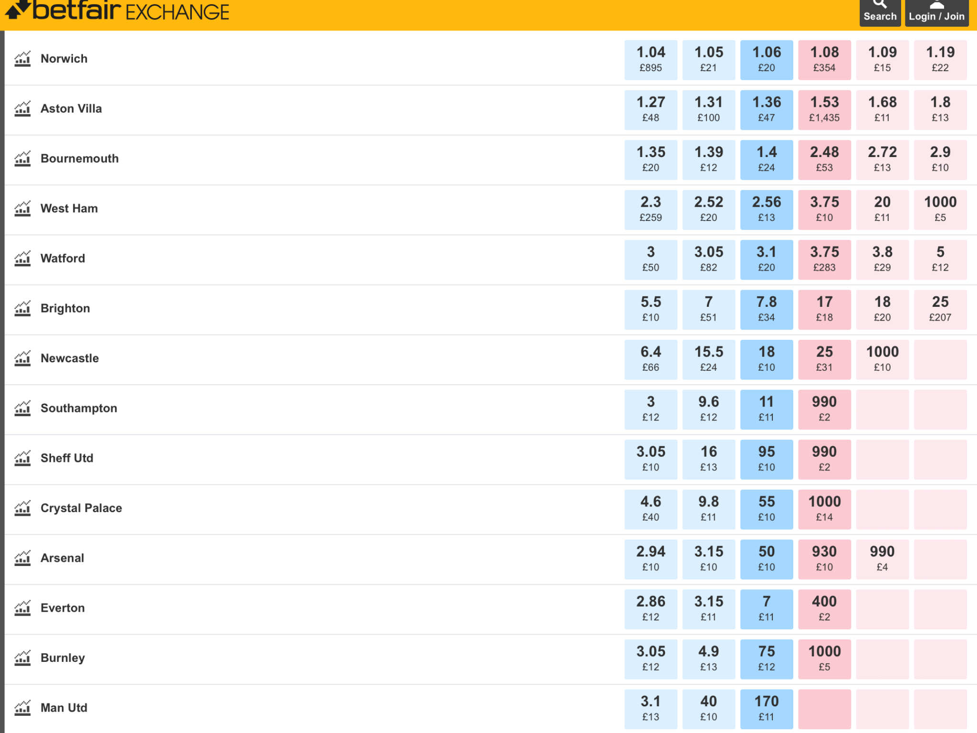Open the Search button in header

[x=880, y=12]
